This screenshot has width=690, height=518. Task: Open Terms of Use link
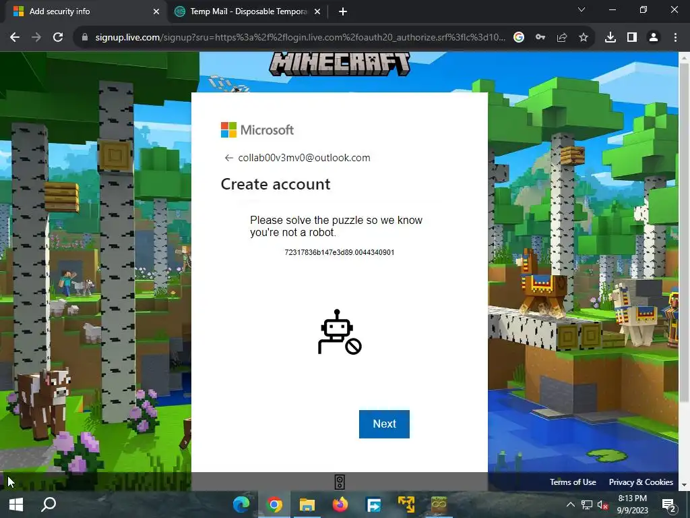(573, 482)
